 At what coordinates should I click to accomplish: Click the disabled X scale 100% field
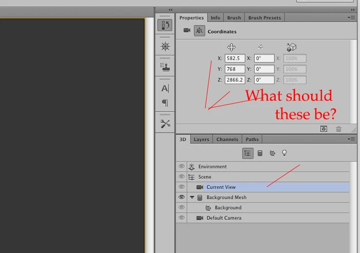(x=295, y=58)
